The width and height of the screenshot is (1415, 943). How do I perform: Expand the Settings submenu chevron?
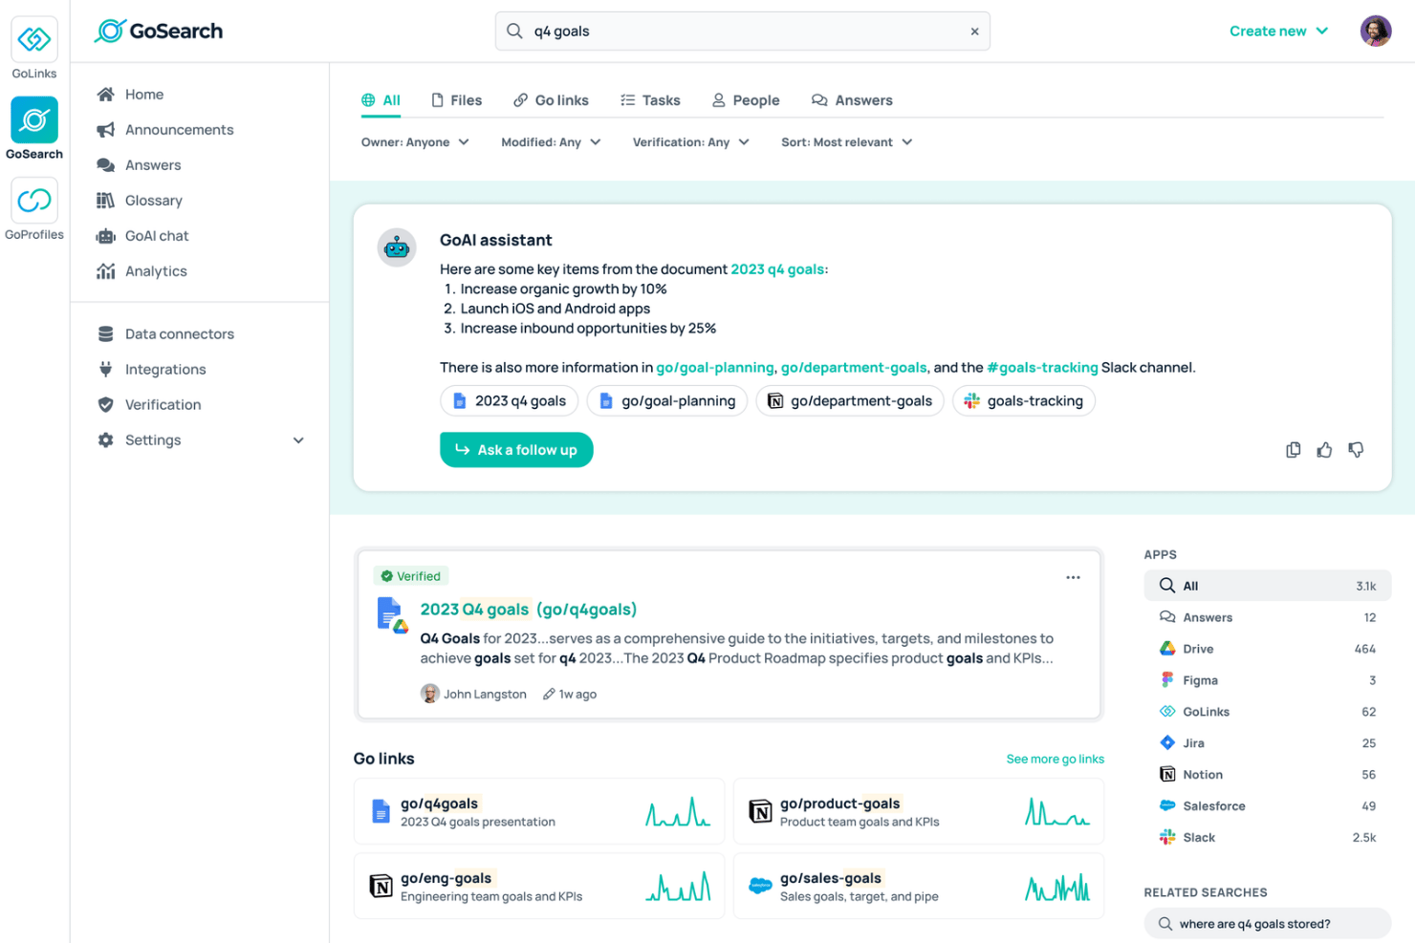point(298,440)
